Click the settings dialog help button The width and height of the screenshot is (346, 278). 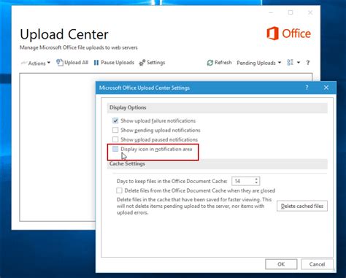pyautogui.click(x=307, y=88)
